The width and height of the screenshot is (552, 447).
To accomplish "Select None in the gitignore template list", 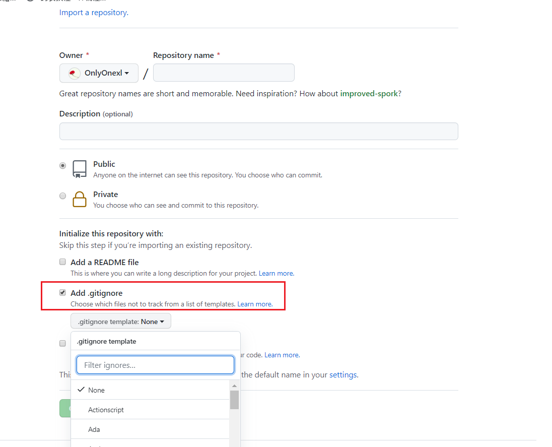I will click(150, 390).
